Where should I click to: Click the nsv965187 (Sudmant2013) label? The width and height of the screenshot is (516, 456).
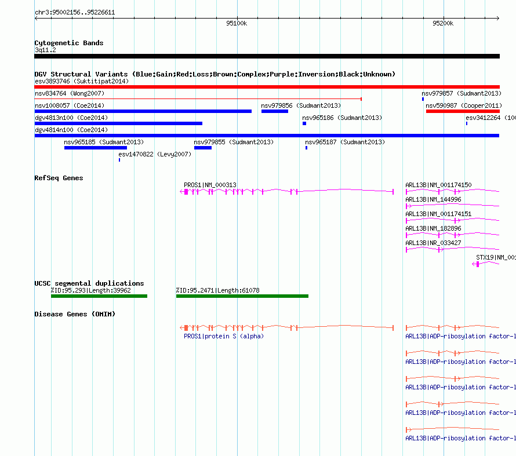click(x=345, y=142)
